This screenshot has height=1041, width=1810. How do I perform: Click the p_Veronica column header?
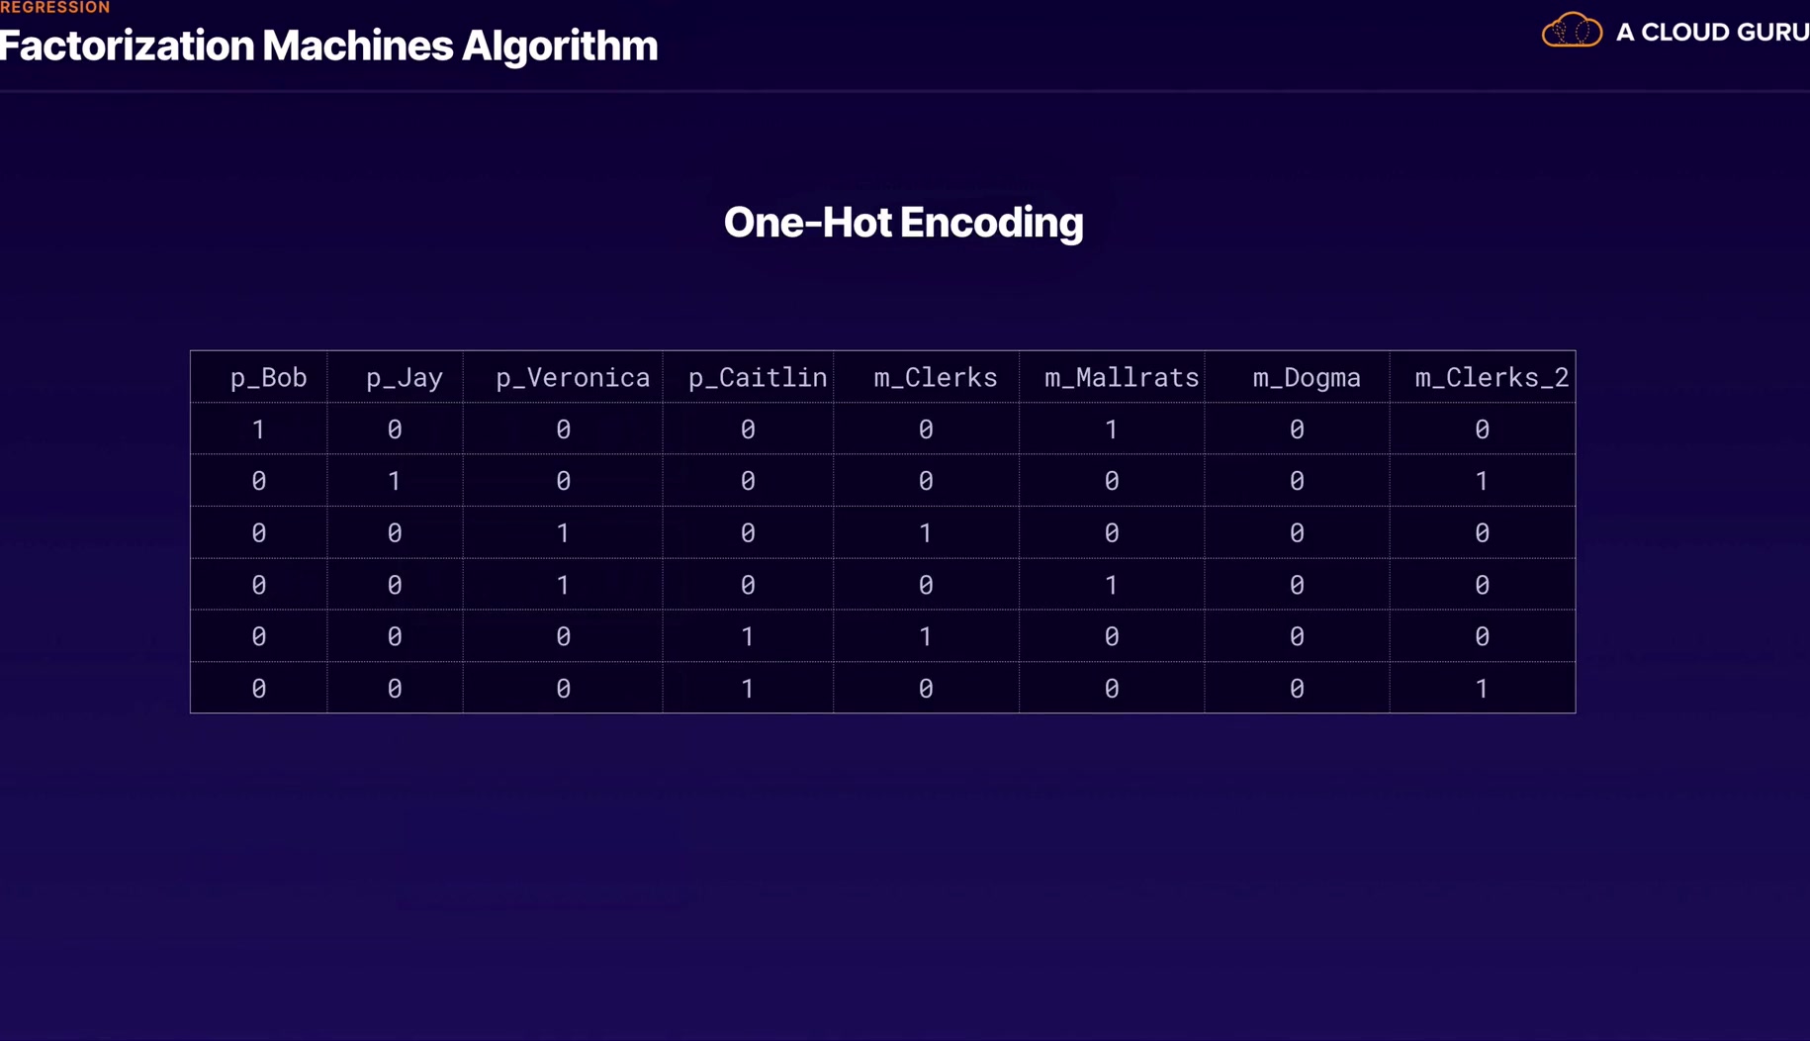573,378
